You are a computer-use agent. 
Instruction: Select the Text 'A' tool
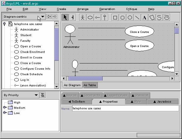[x=145, y=18]
